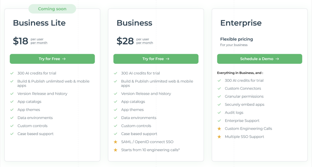Click the Schedule a Demo button
The image size is (312, 167).
coord(260,59)
